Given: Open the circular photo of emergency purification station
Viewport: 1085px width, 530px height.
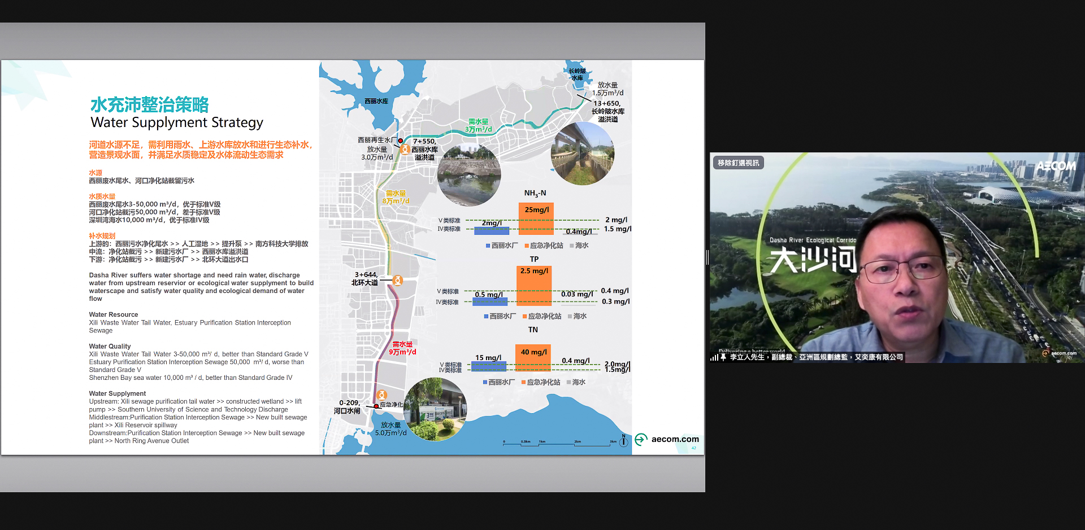Looking at the screenshot, I should coord(435,409).
